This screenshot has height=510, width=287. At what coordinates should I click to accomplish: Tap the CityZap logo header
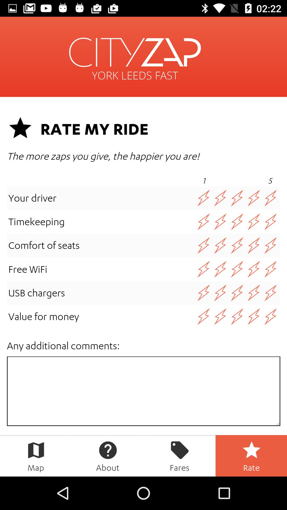click(x=135, y=57)
